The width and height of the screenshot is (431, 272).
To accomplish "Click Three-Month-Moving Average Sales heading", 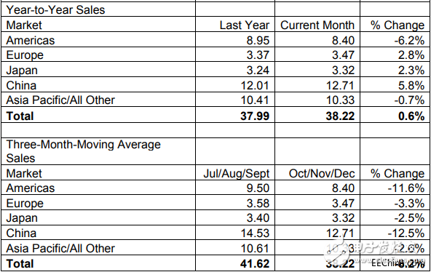I will coord(83,151).
